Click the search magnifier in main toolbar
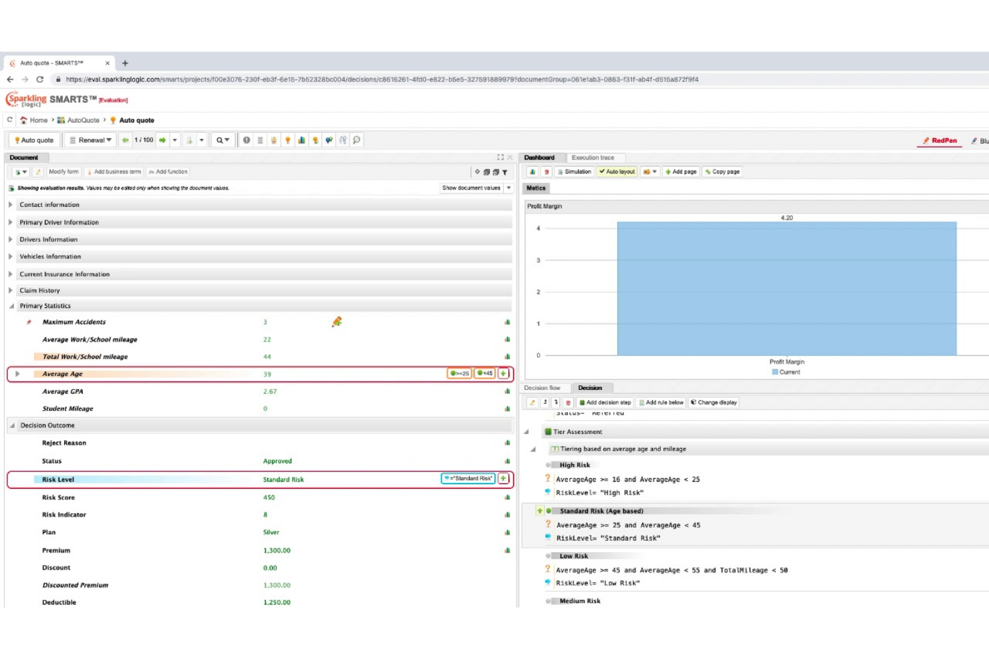Image resolution: width=989 pixels, height=659 pixels. 220,140
